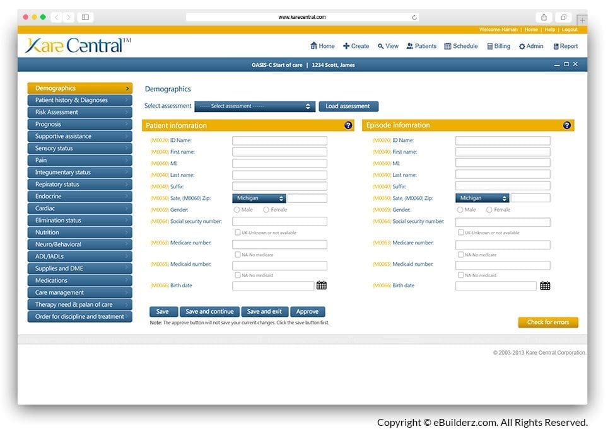This screenshot has height=441, width=608.
Task: Focus the episode Medicare number field
Action: tap(503, 244)
